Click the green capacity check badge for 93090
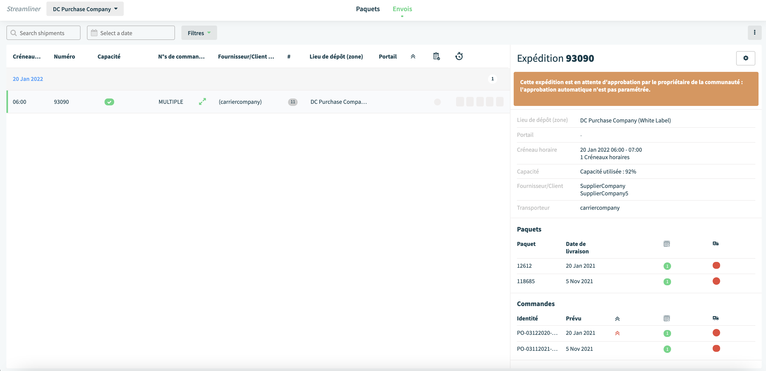The image size is (766, 371). [x=109, y=102]
